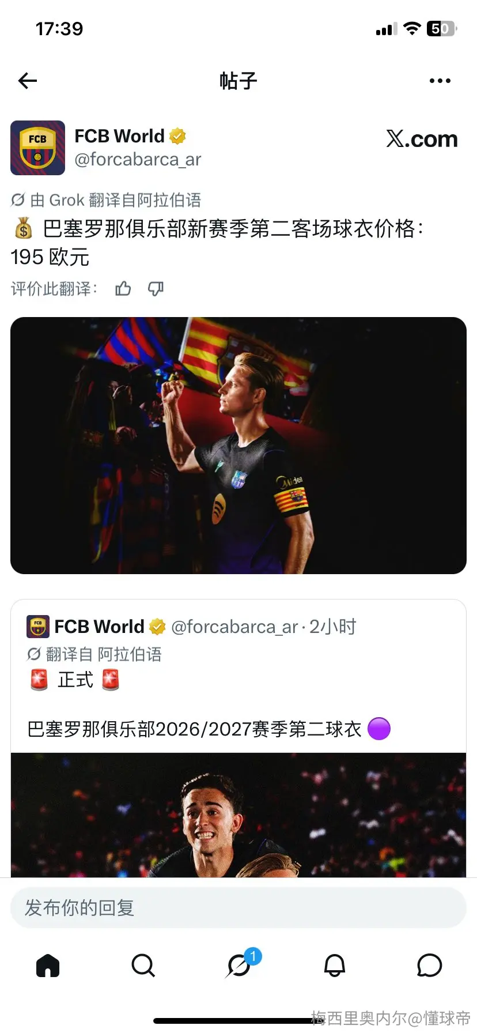The height and width of the screenshot is (1033, 477).
Task: Tap the thumbs up translation rating icon
Action: click(123, 288)
